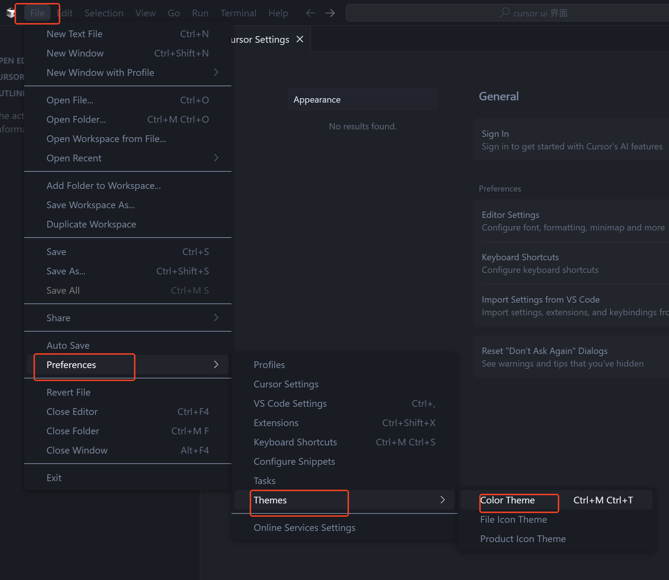669x580 pixels.
Task: Expand the Themes submenu
Action: pos(345,500)
